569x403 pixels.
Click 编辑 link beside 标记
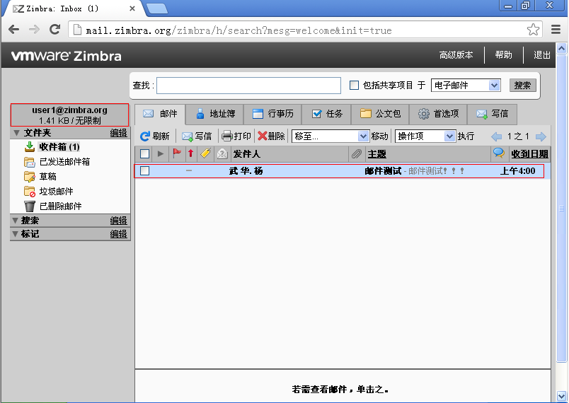[119, 234]
